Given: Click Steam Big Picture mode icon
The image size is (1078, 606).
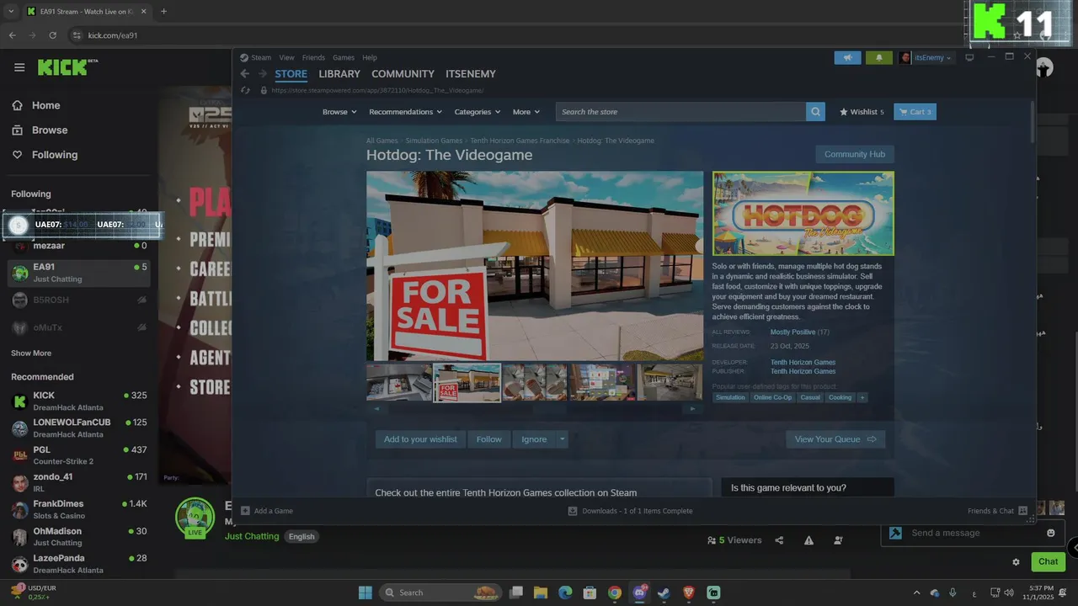Looking at the screenshot, I should point(969,57).
